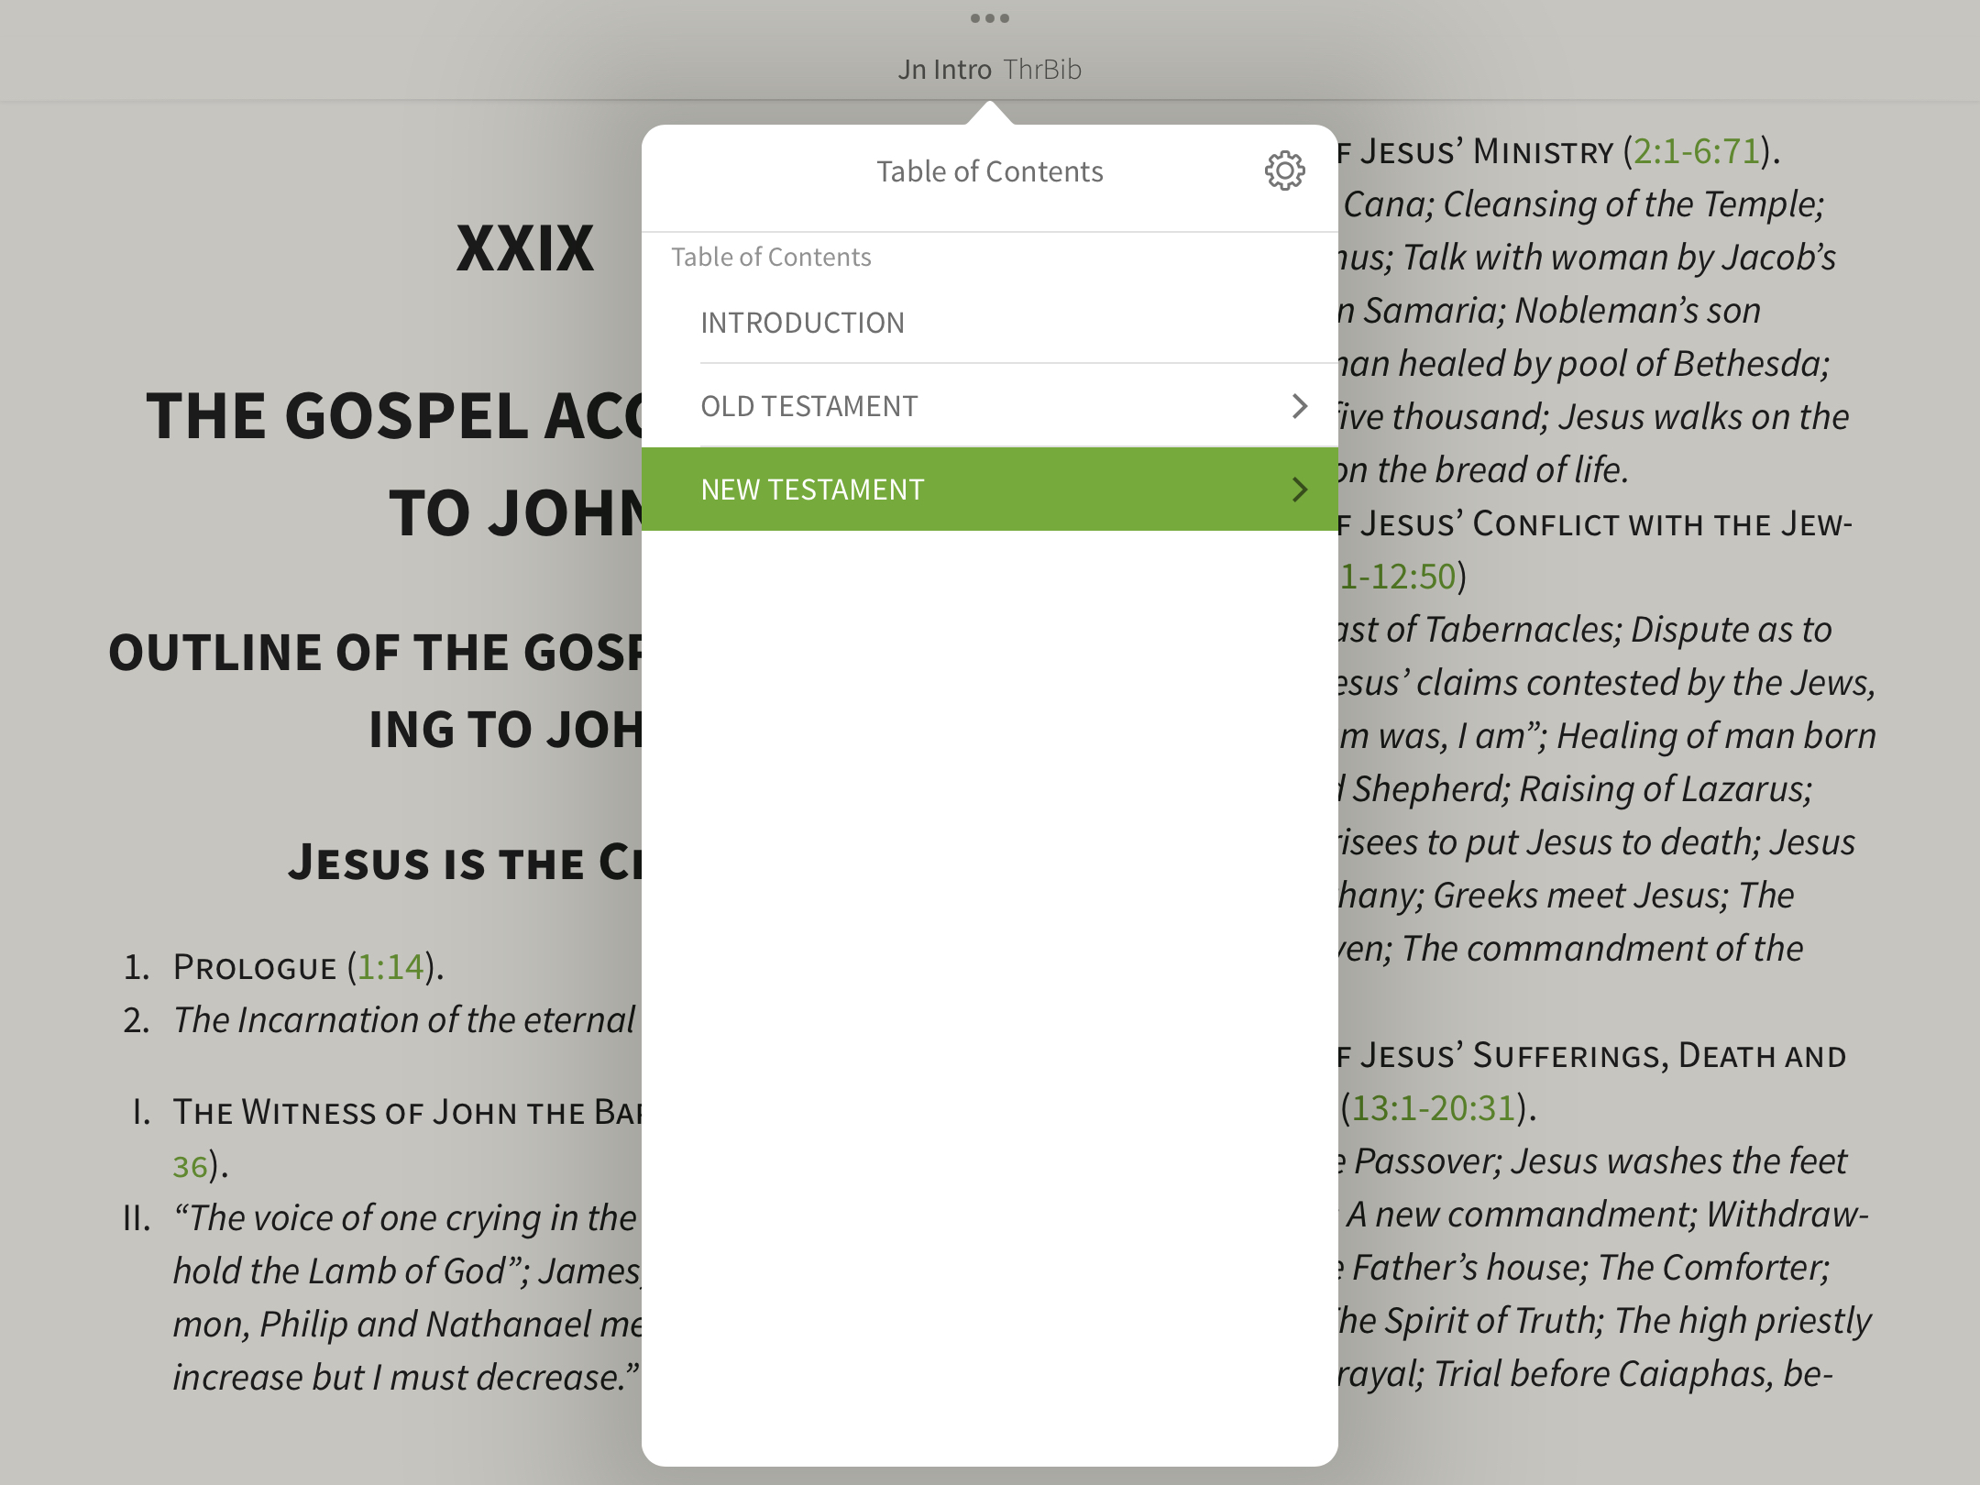Viewport: 1980px width, 1485px height.
Task: Open the Table of Contents settings gear
Action: (1284, 170)
